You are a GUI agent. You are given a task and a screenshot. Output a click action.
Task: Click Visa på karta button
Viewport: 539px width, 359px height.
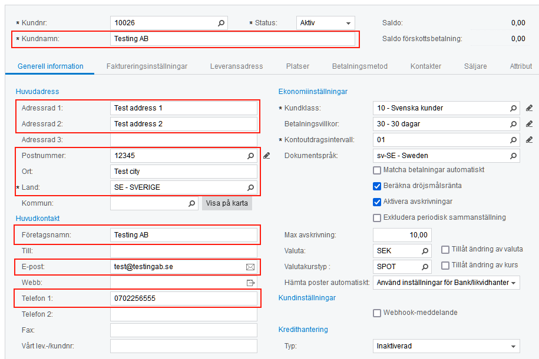pyautogui.click(x=227, y=203)
